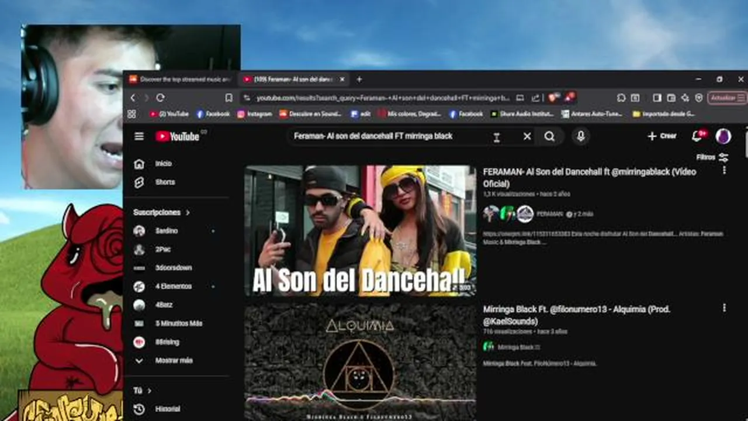Play the Alquimia video thumbnail
The image size is (748, 421).
point(360,361)
